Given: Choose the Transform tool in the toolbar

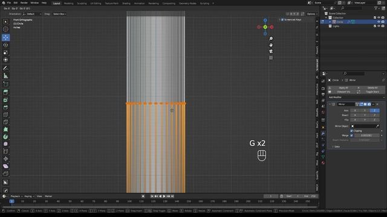Looking at the screenshot, I should click(5, 60).
